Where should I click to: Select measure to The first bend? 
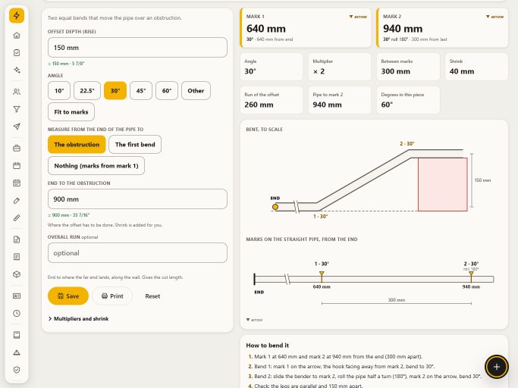[135, 144]
